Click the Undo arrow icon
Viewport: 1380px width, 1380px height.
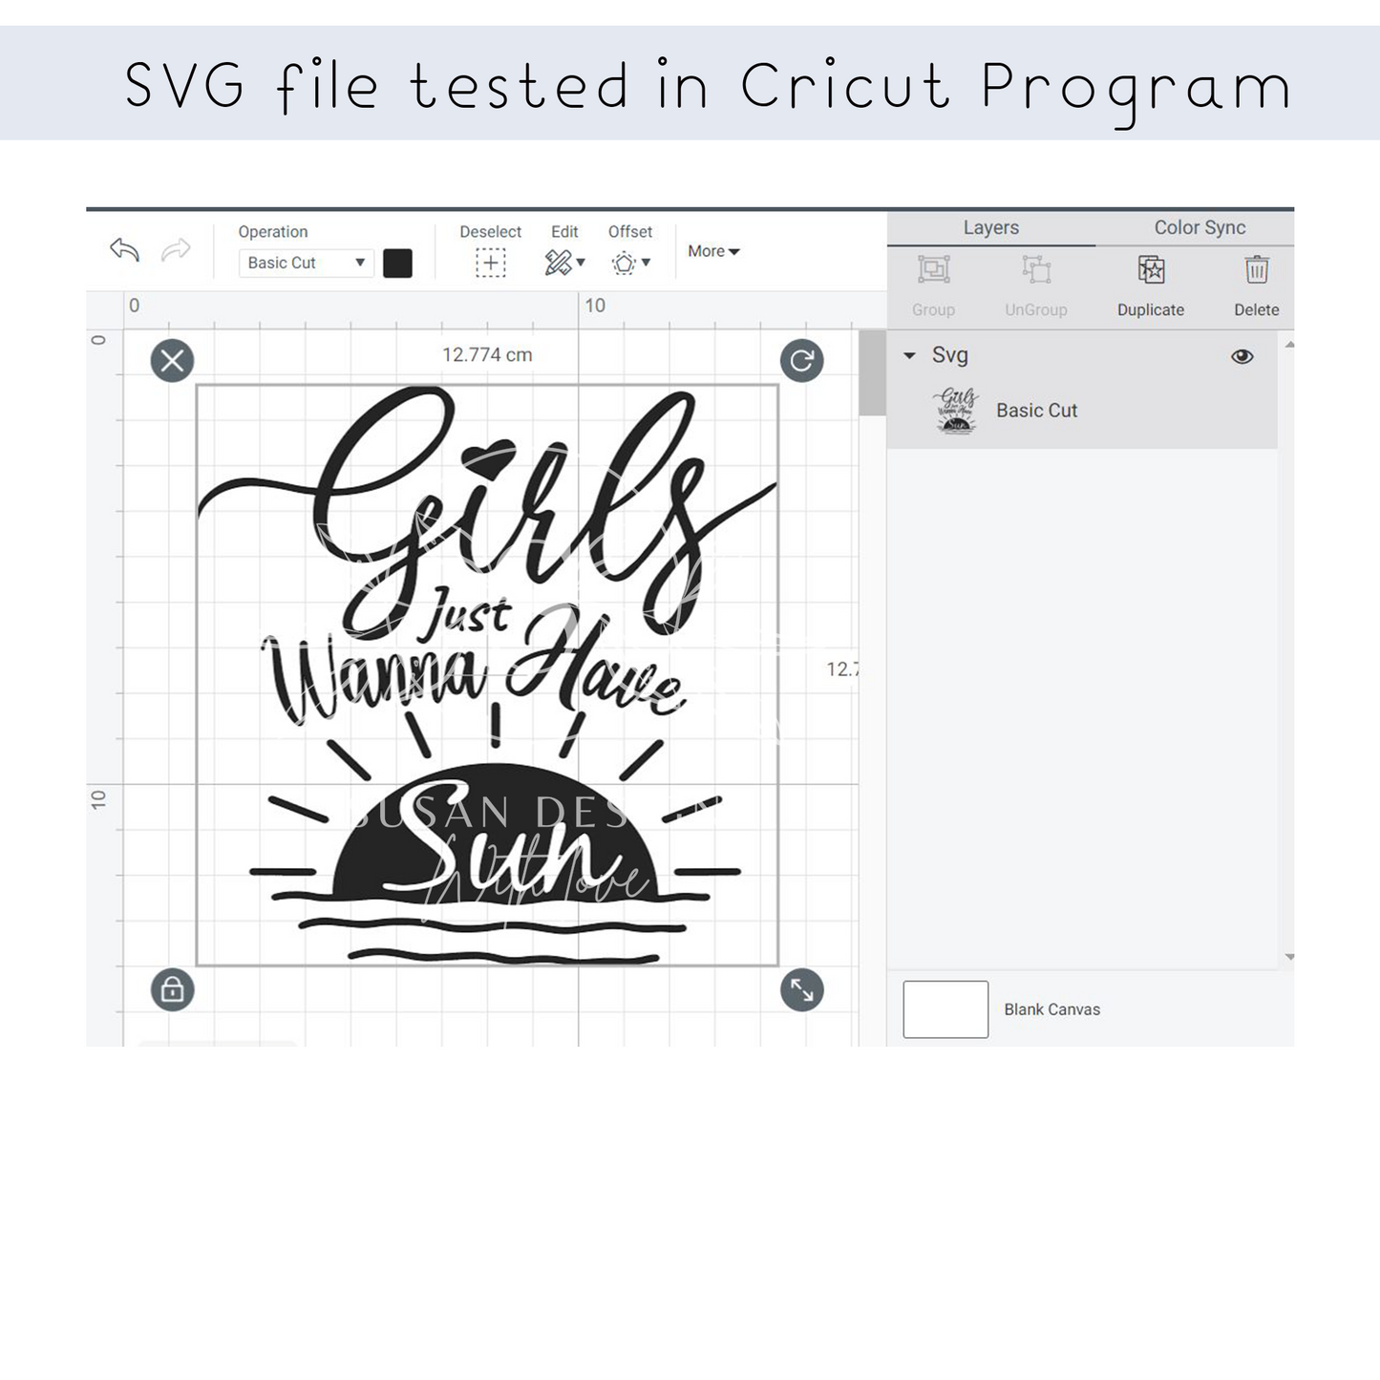[x=125, y=250]
